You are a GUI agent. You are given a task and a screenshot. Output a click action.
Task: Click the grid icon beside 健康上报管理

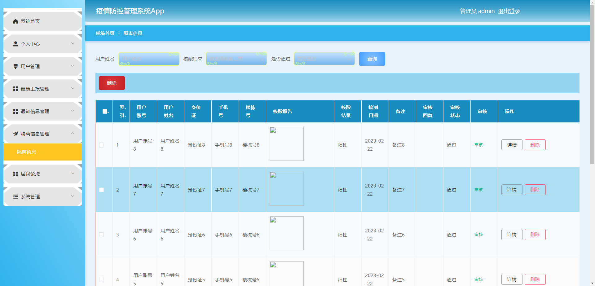(x=15, y=89)
